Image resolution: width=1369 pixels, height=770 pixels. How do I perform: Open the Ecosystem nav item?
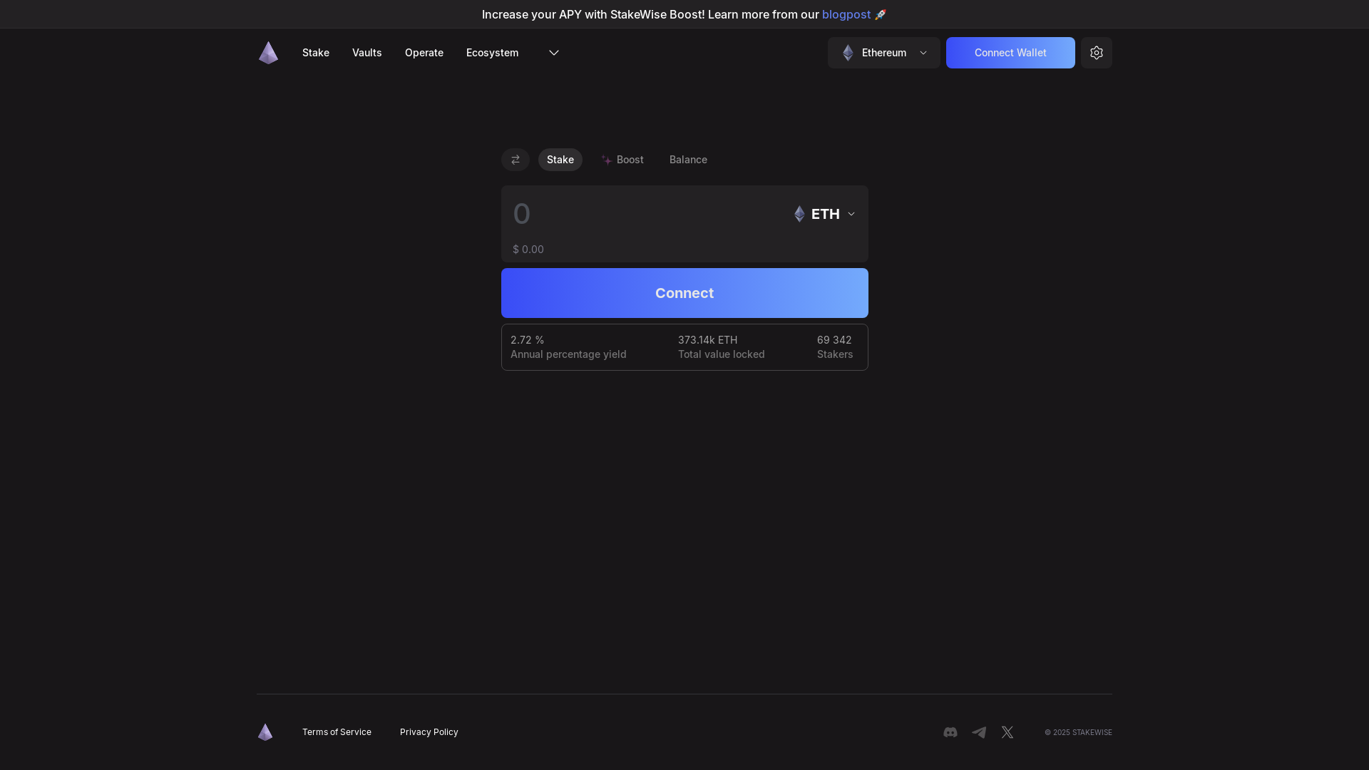click(492, 53)
